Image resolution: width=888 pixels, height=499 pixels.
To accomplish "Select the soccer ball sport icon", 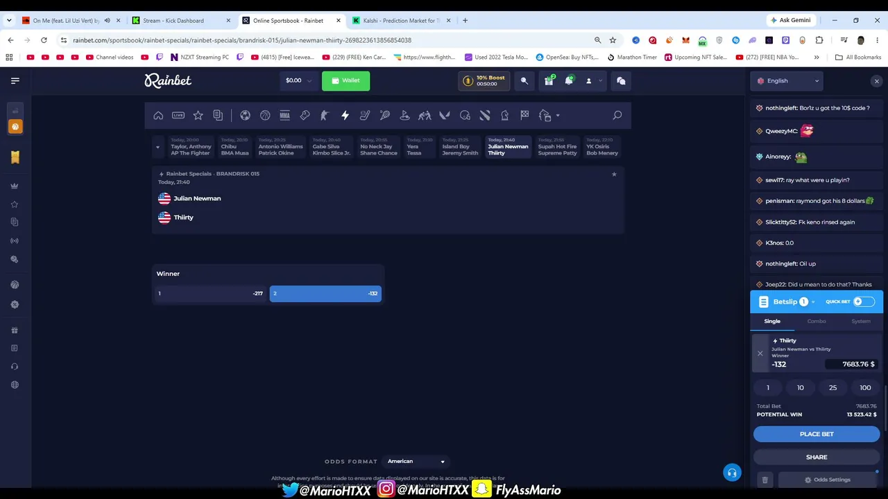I will [x=245, y=115].
